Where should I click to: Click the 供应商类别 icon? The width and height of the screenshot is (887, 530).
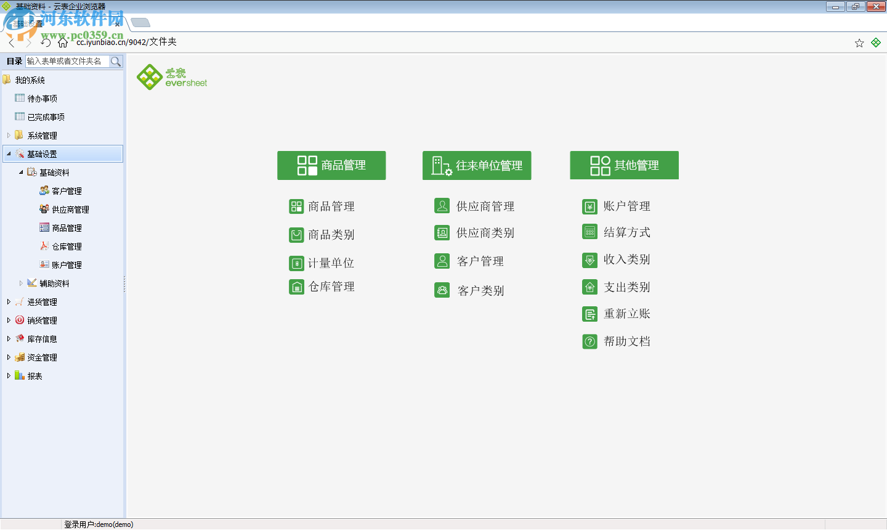point(442,232)
